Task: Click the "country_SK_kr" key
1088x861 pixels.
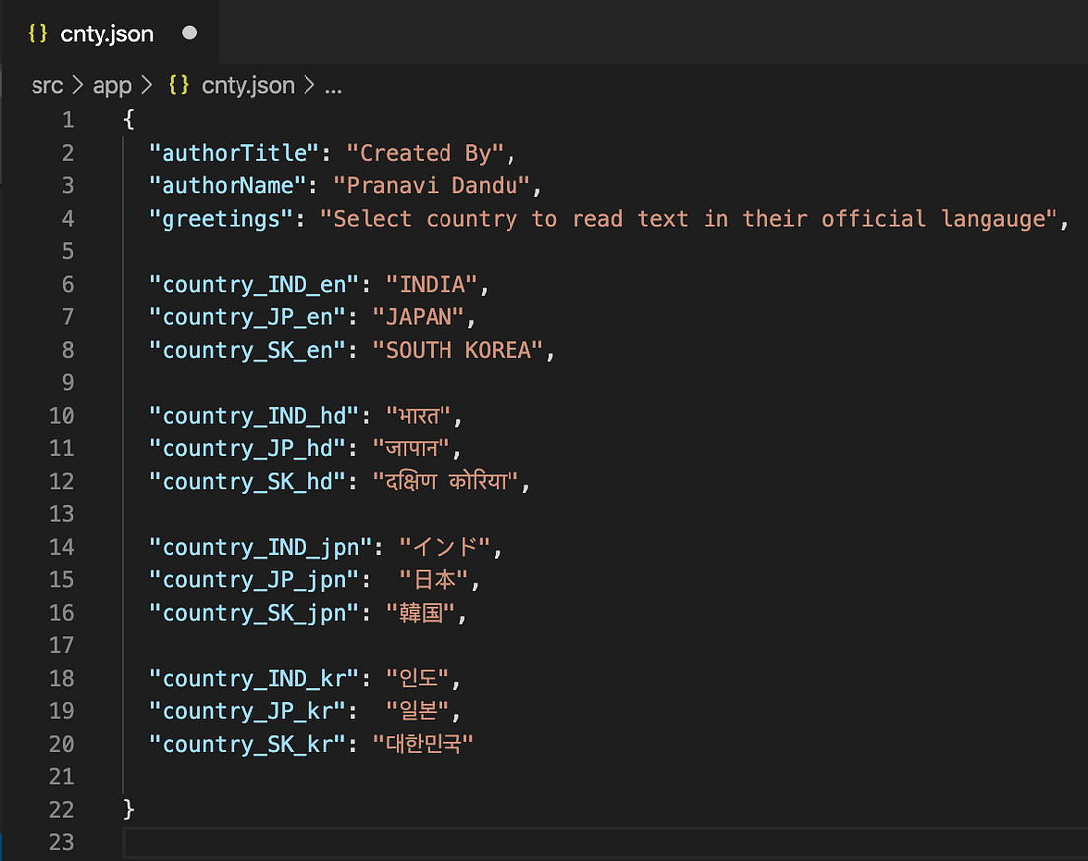Action: point(247,744)
